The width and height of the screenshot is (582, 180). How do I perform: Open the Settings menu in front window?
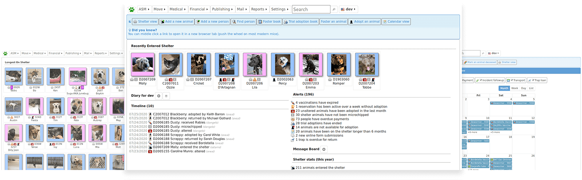pyautogui.click(x=280, y=9)
